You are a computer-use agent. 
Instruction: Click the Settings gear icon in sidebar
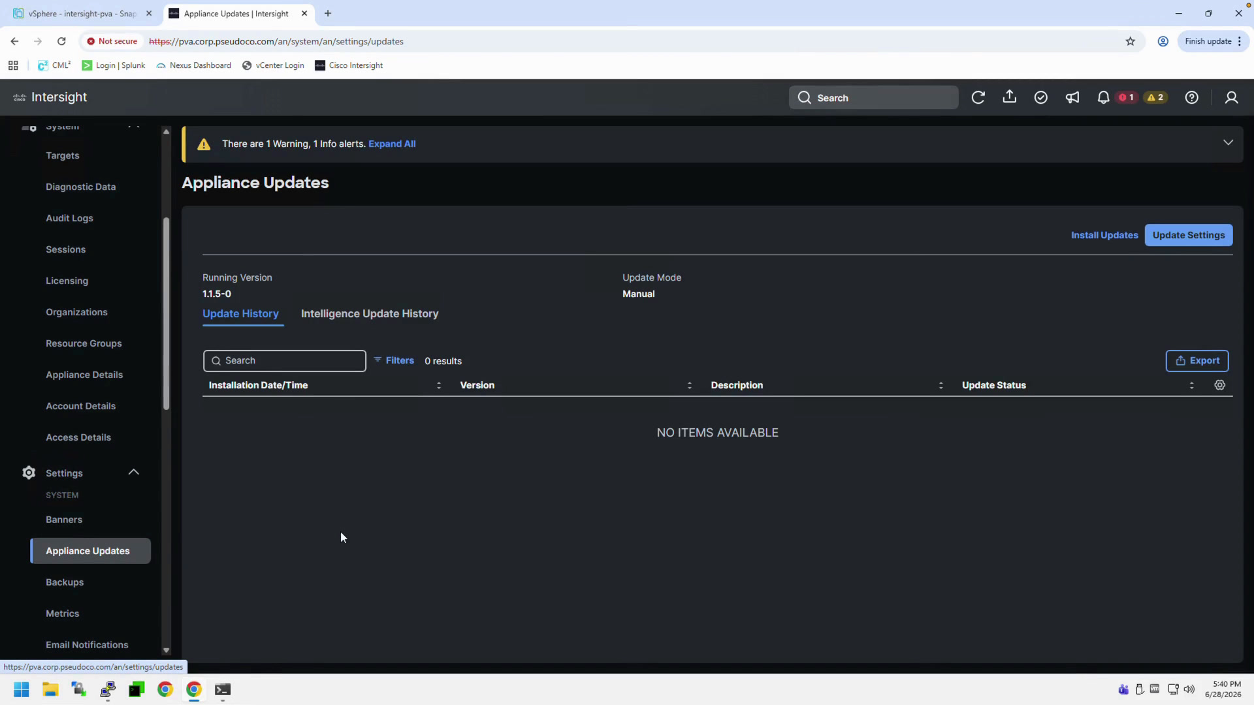[x=29, y=473]
